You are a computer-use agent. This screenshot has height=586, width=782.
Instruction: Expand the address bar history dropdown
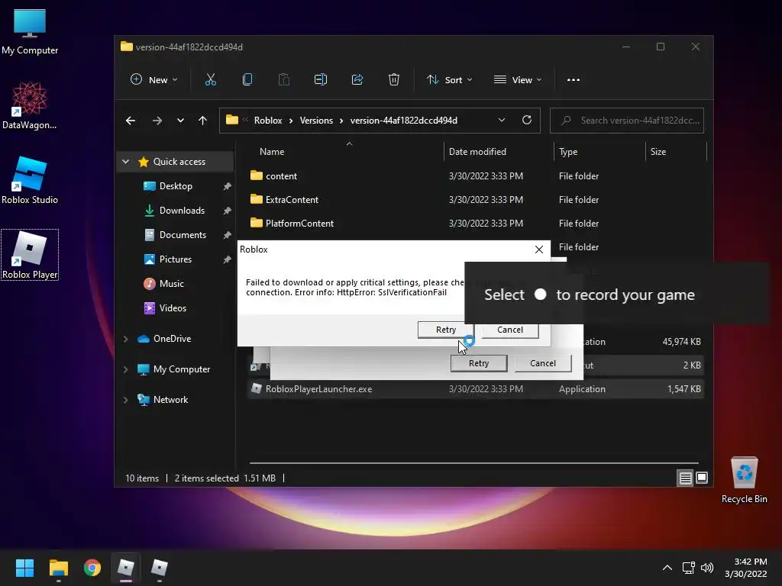click(x=502, y=120)
